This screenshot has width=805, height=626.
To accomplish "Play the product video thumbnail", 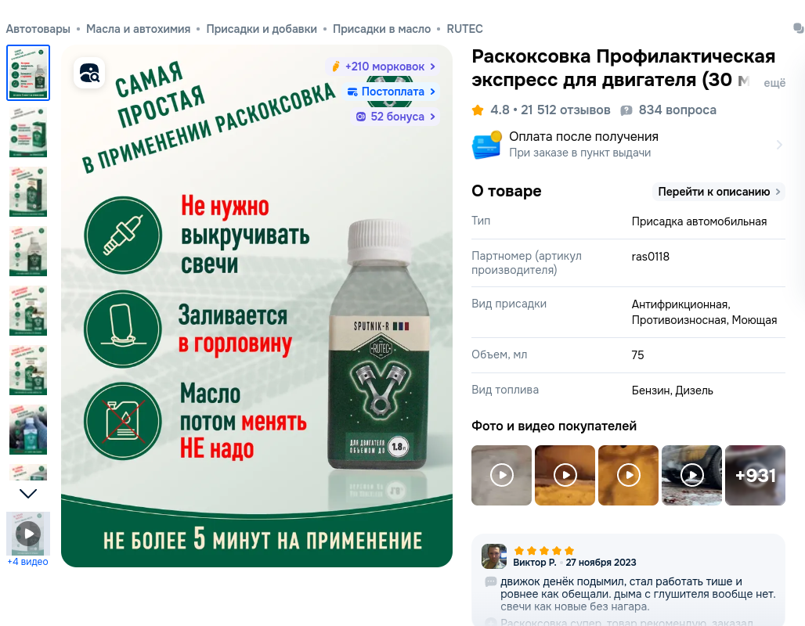I will pyautogui.click(x=28, y=534).
